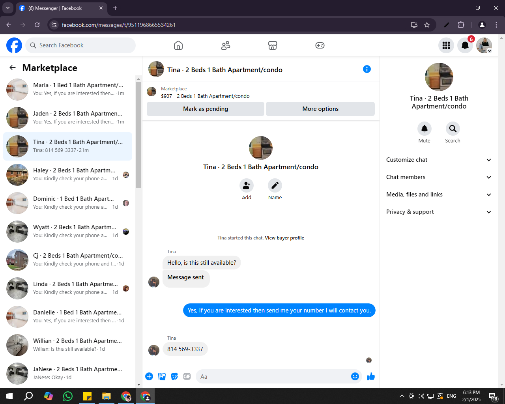The height and width of the screenshot is (404, 505).
Task: Click the '814 569-3337' message bubble
Action: (x=185, y=349)
